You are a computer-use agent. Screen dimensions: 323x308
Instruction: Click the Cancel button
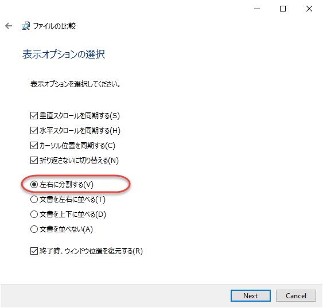click(296, 295)
